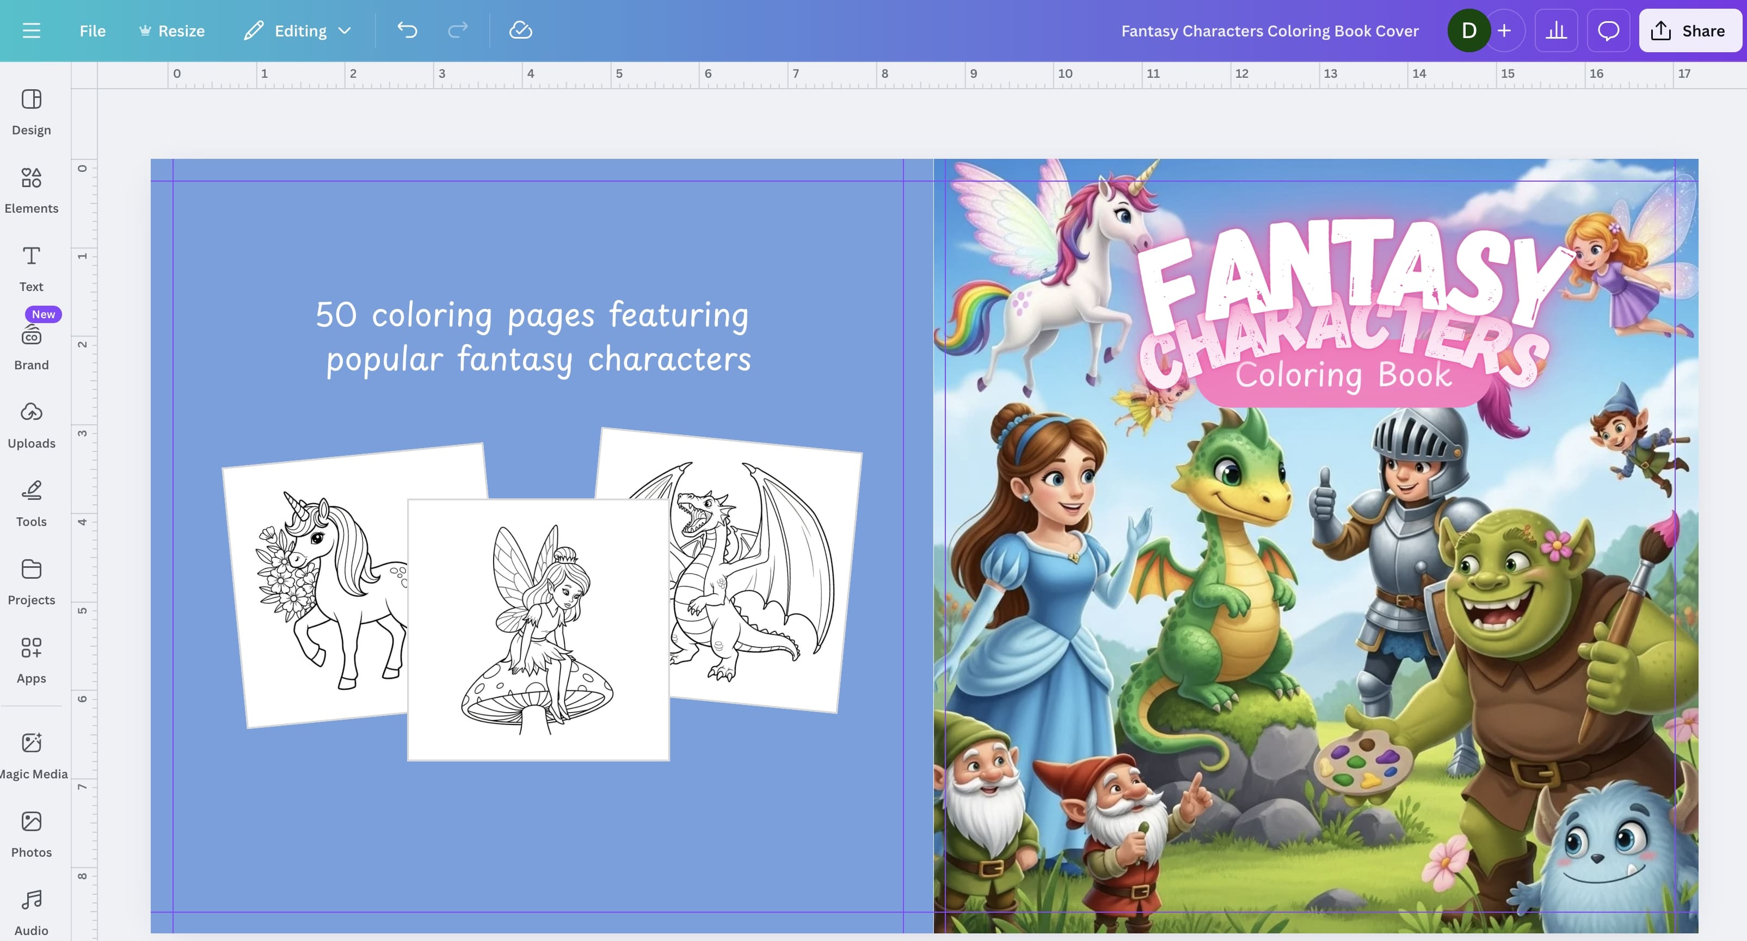Click the cloud save status icon
Viewport: 1747px width, 941px height.
coord(520,30)
